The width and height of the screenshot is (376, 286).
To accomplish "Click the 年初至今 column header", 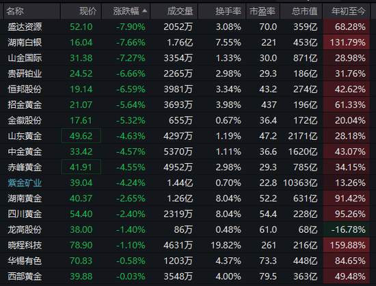I will (x=349, y=11).
